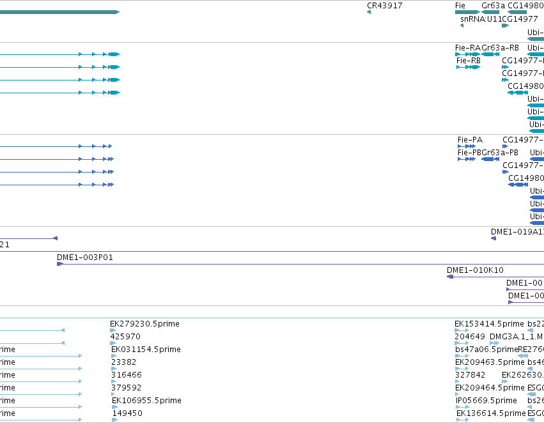
Task: Select the CG14977 gene glyph
Action: (x=506, y=26)
